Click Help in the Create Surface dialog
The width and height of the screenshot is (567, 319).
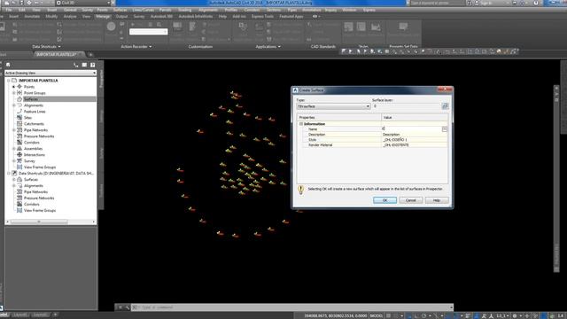(437, 200)
